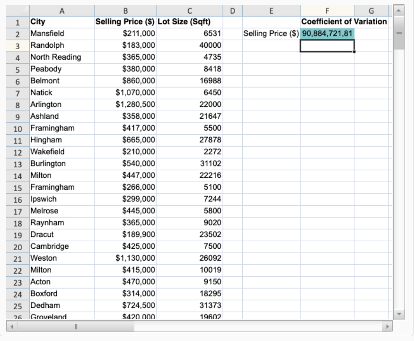Select the 'Raynham' cell

62,223
